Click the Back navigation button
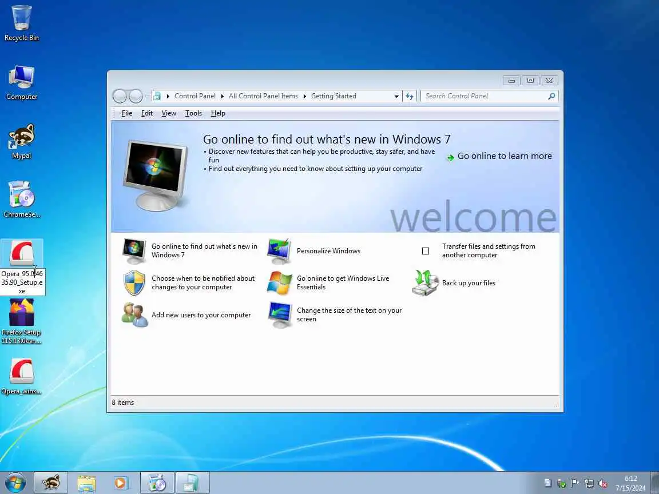659x494 pixels. [x=120, y=96]
